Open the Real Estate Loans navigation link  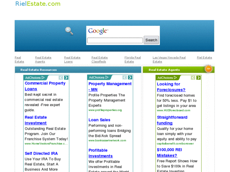[72, 59]
